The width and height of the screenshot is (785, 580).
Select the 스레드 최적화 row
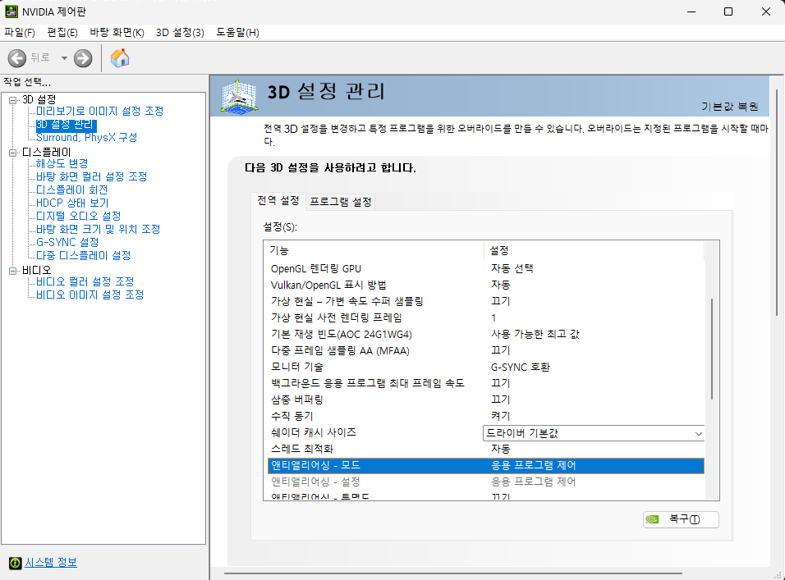[485, 449]
